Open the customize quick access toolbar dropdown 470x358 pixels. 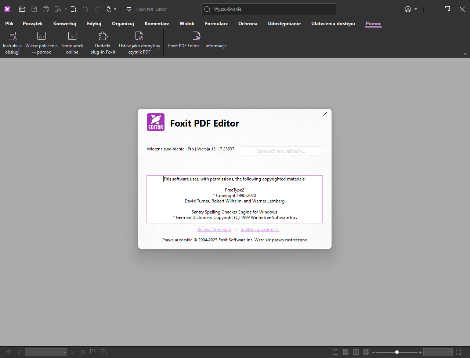pos(129,9)
